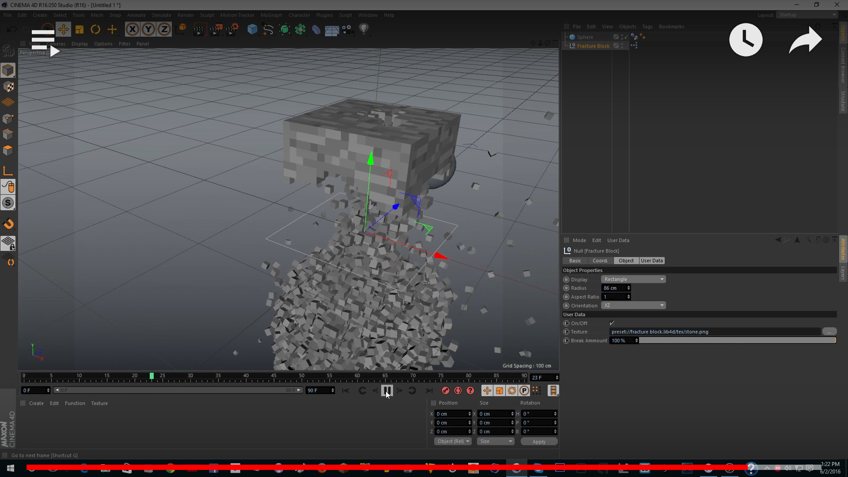Select Texture mode in left toolbar
Viewport: 848px width, 477px height.
point(8,87)
